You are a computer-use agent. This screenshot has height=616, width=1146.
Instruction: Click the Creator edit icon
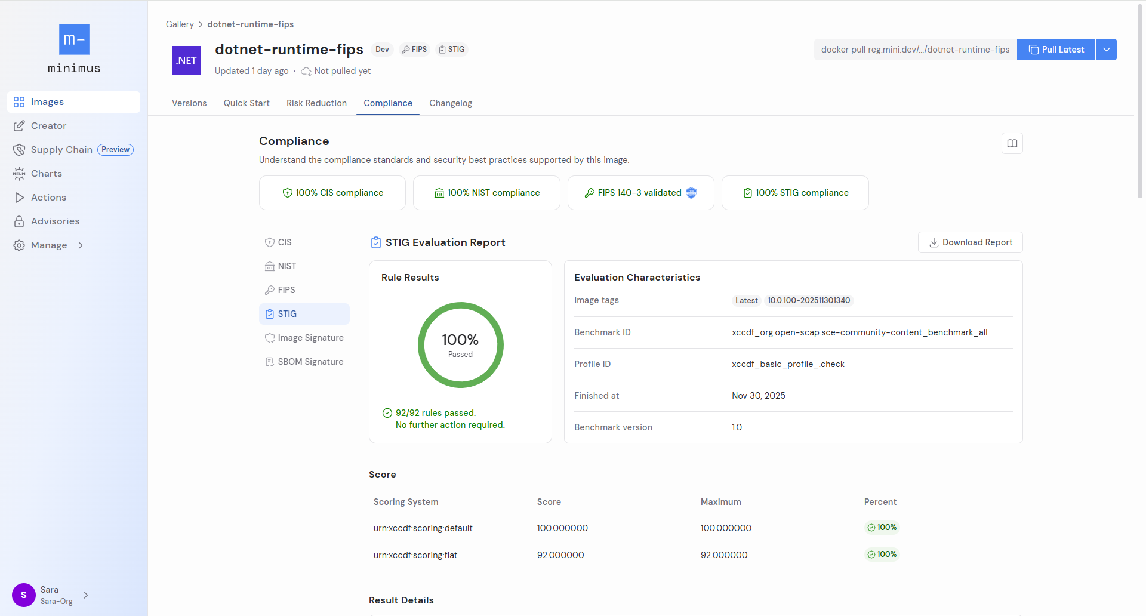pos(19,126)
